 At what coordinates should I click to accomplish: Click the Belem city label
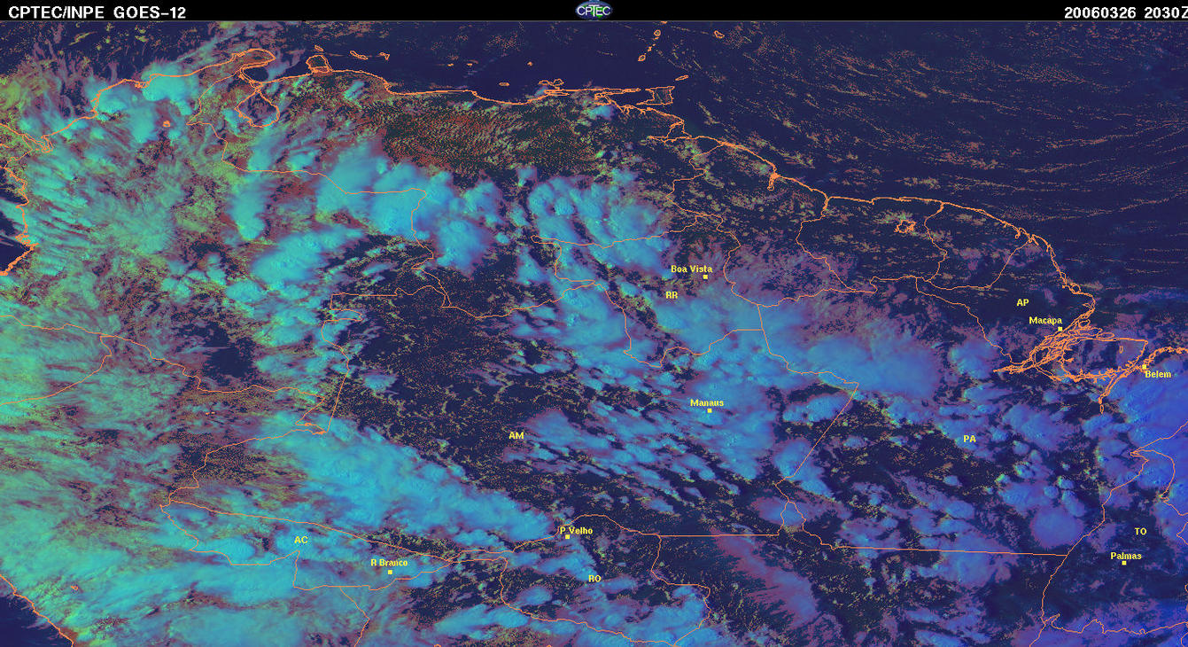[1158, 374]
